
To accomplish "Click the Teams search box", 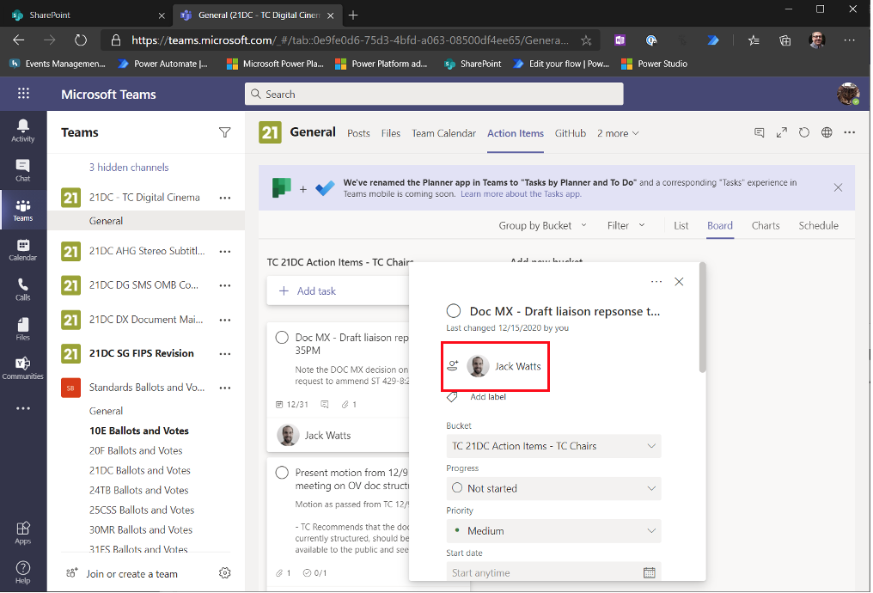I will tap(434, 95).
